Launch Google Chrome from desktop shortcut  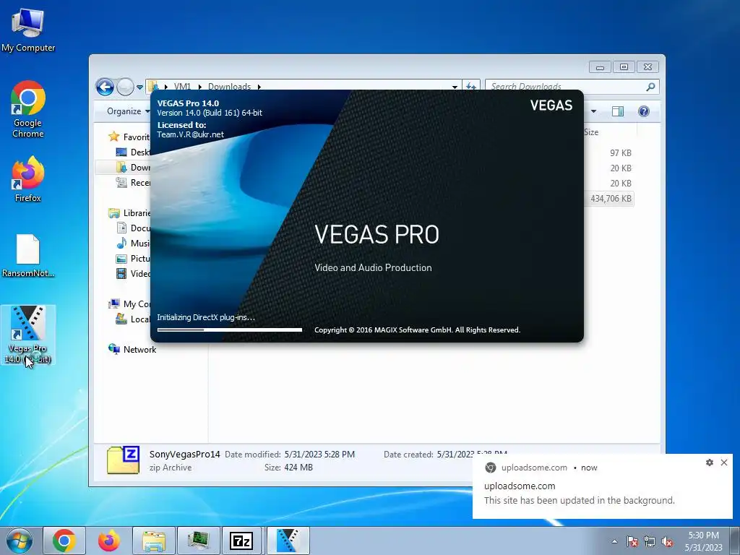[x=28, y=109]
